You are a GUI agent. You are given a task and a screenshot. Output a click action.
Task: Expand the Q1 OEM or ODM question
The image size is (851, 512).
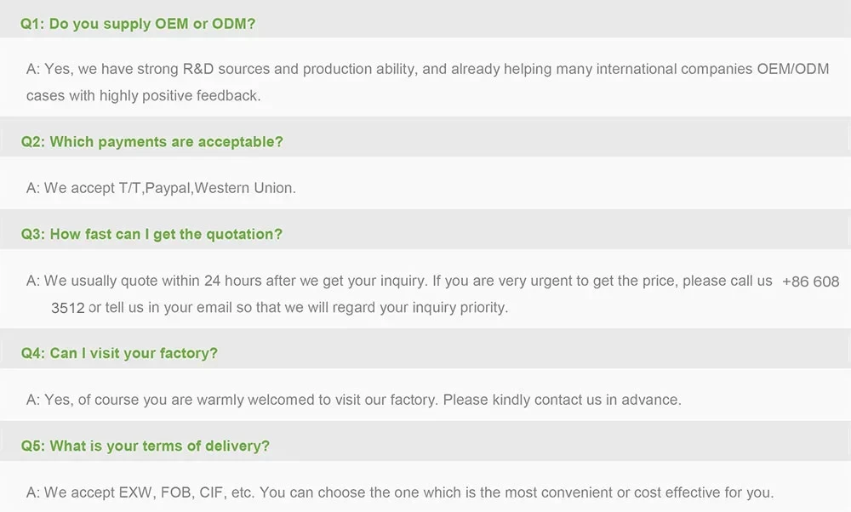pyautogui.click(x=138, y=24)
